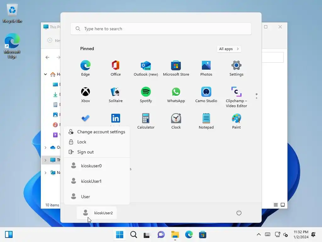
Task: Launch the Xbox app
Action: 86,95
